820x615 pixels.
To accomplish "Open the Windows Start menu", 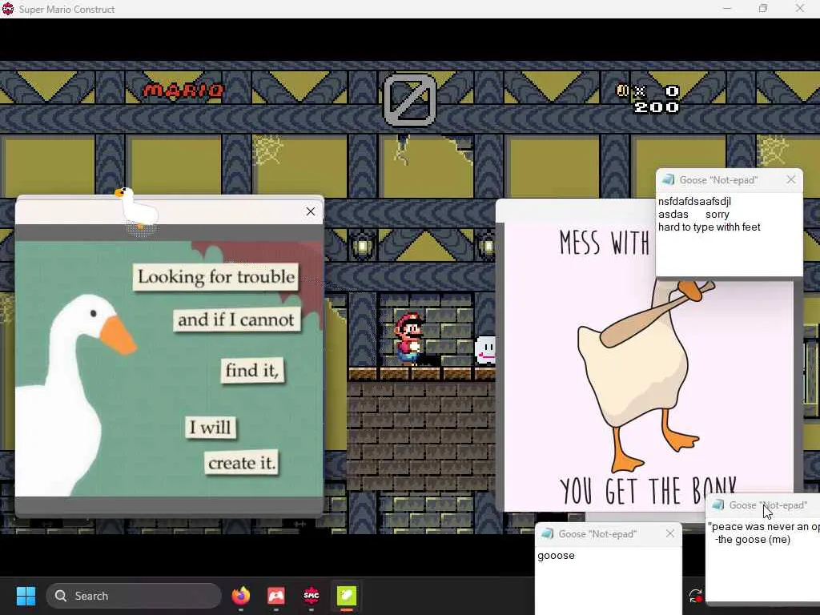I will 26,596.
